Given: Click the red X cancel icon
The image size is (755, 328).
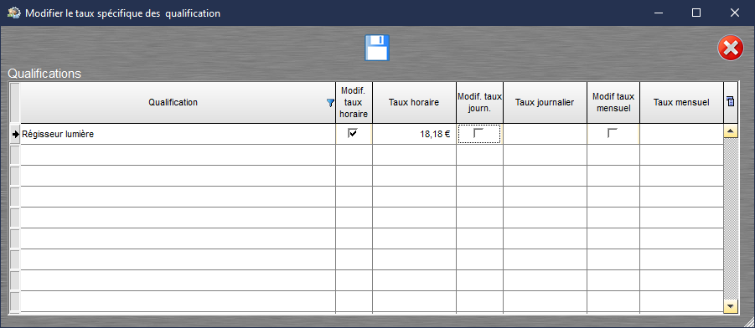Looking at the screenshot, I should coord(731,48).
